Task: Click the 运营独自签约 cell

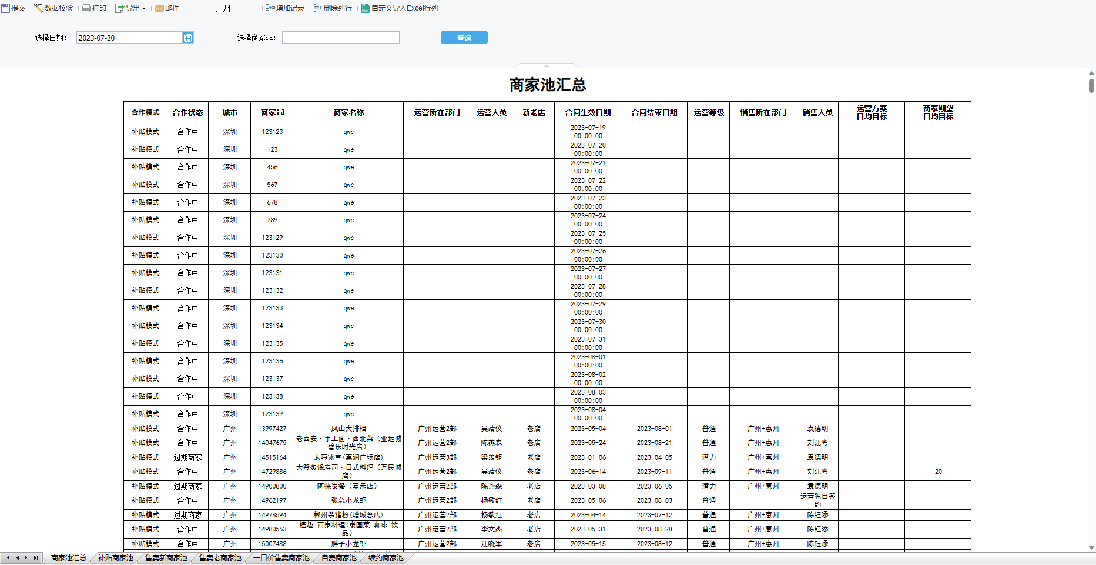Action: point(817,500)
